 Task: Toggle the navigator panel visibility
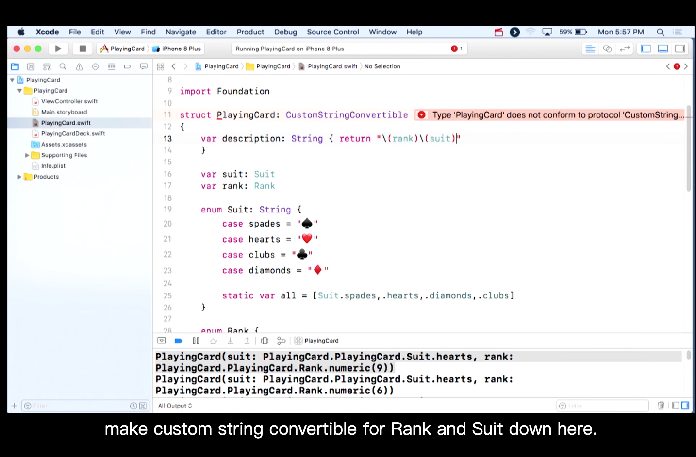click(x=646, y=49)
